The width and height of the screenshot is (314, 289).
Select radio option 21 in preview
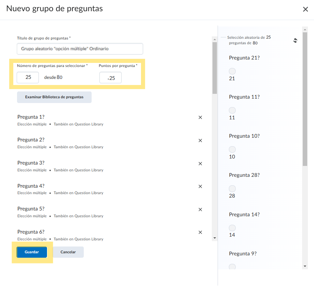point(232,71)
